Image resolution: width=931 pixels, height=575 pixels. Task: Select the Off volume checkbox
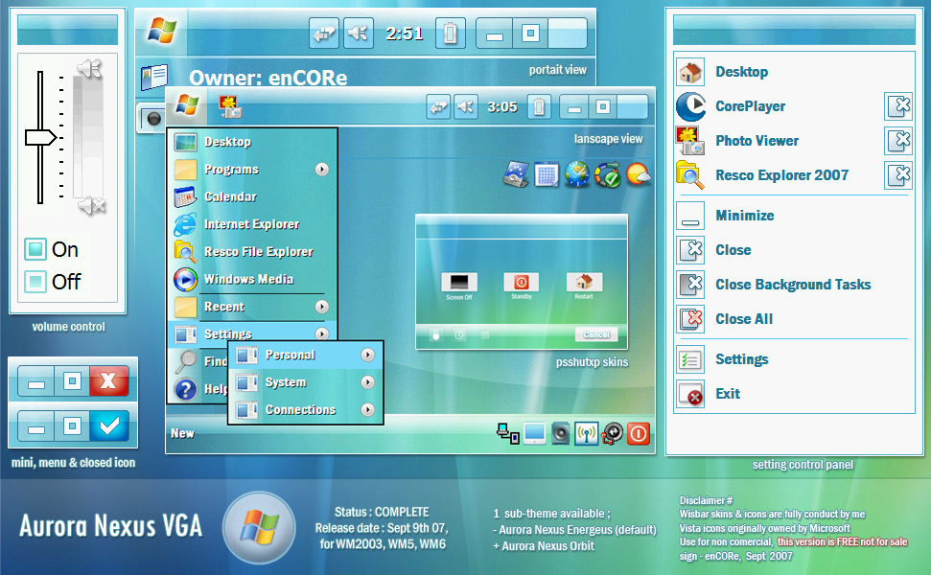[x=35, y=281]
